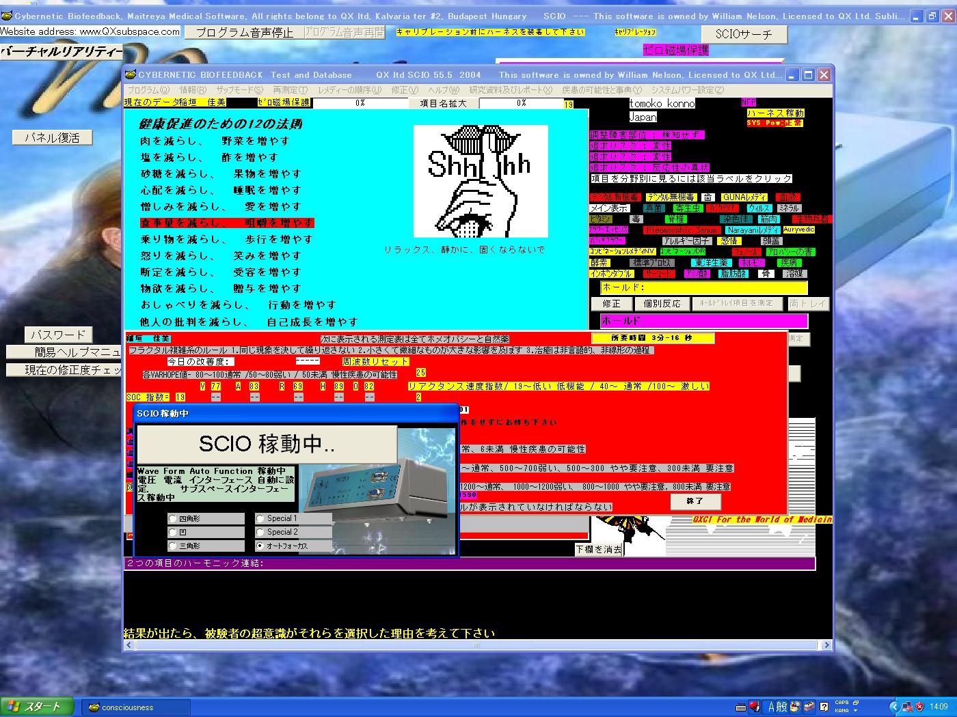Select the Narayaniレメディ category label
Viewport: 957px width, 717px height.
pos(753,230)
